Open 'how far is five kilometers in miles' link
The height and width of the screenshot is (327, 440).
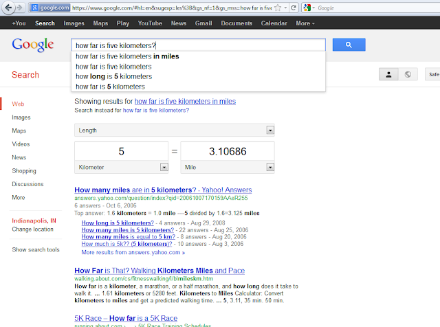point(185,101)
